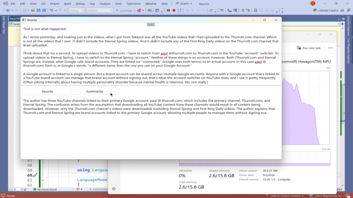Viewport: 353px width, 198px height.
Task: Click the Hot Reload flame icon
Action: tap(139, 11)
